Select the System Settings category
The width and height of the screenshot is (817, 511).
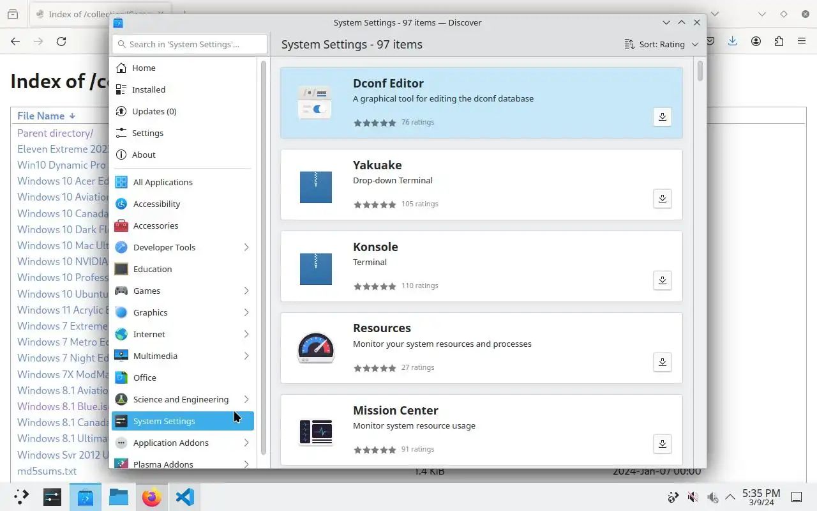pyautogui.click(x=183, y=421)
